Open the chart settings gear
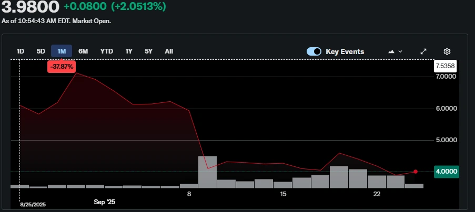The height and width of the screenshot is (212, 475). coord(447,51)
